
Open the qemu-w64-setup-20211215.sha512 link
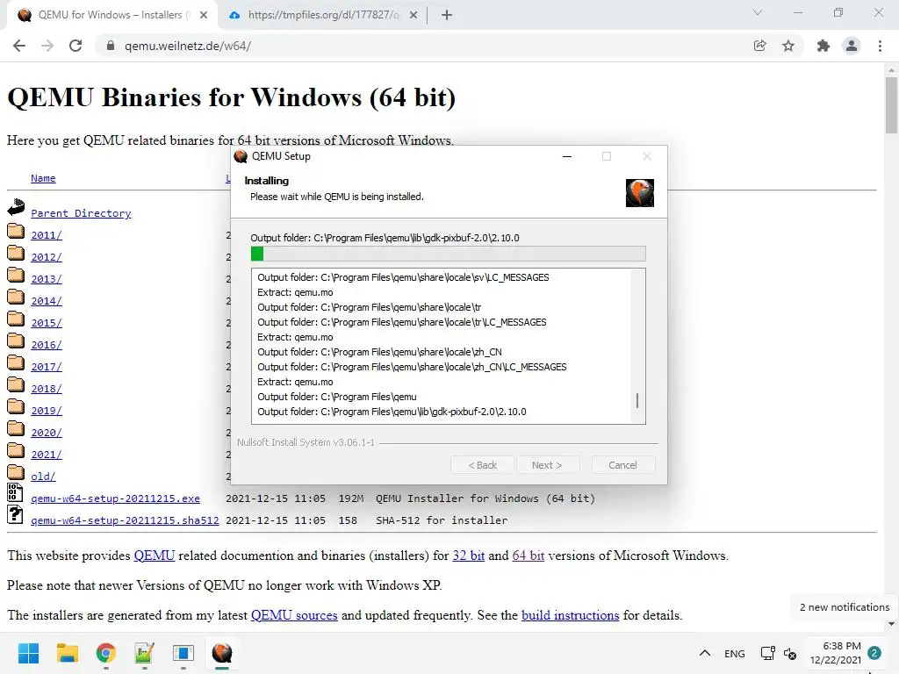click(x=125, y=520)
